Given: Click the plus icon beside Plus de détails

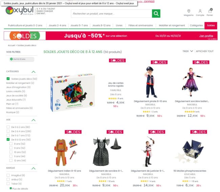Looking at the screenshot, I should (x=11, y=188).
